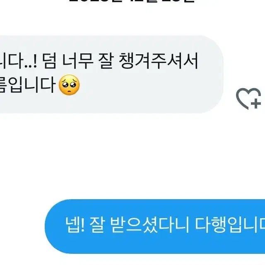This screenshot has height=265, width=265.
Task: Add a heart reaction to the received message
Action: click(x=248, y=99)
